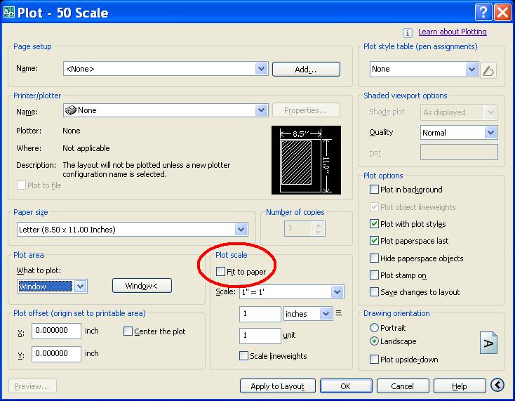Open the Paper size dropdown
The height and width of the screenshot is (401, 515).
point(241,230)
